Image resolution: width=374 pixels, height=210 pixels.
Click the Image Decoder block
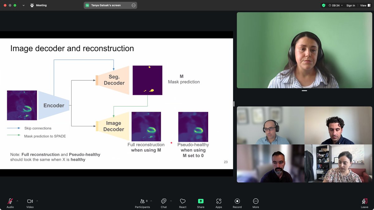(x=113, y=126)
